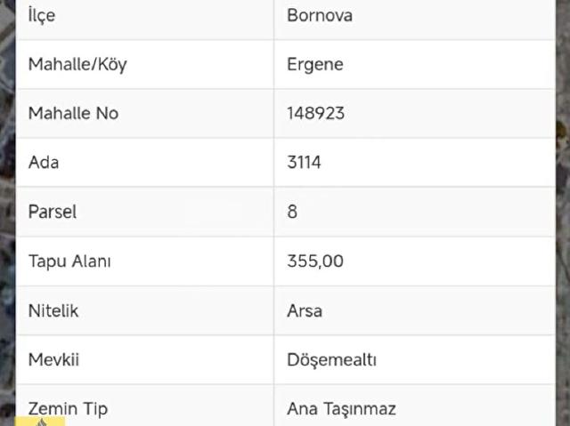This screenshot has height=426, width=570.
Task: Select the Mahalle No label
Action: 73,113
